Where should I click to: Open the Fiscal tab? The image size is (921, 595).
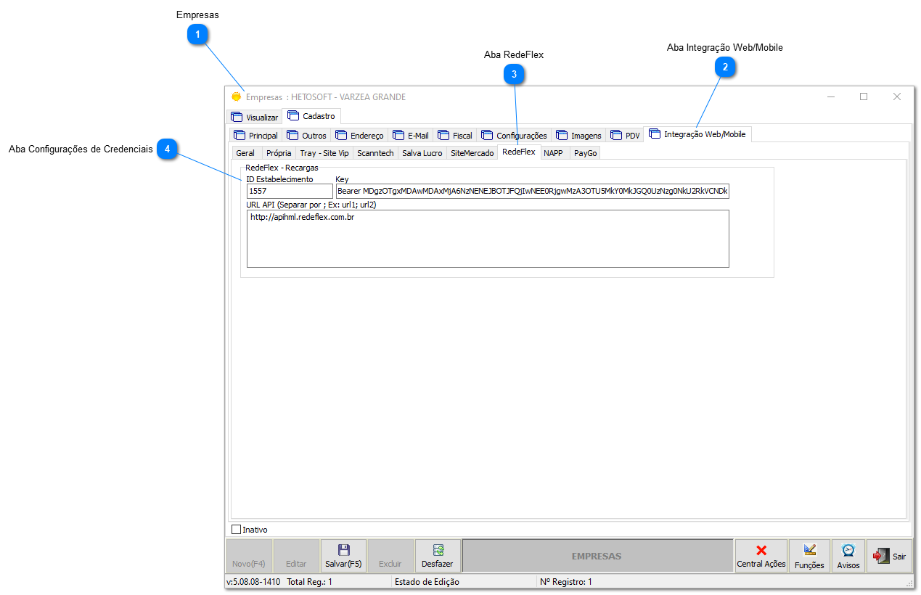pos(455,135)
